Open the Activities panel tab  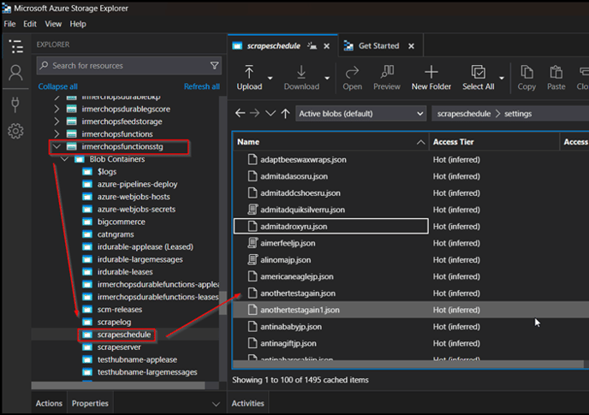(x=248, y=403)
